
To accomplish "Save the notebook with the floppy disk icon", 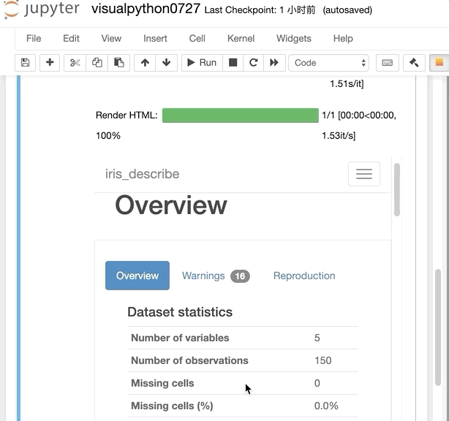I will click(x=25, y=62).
